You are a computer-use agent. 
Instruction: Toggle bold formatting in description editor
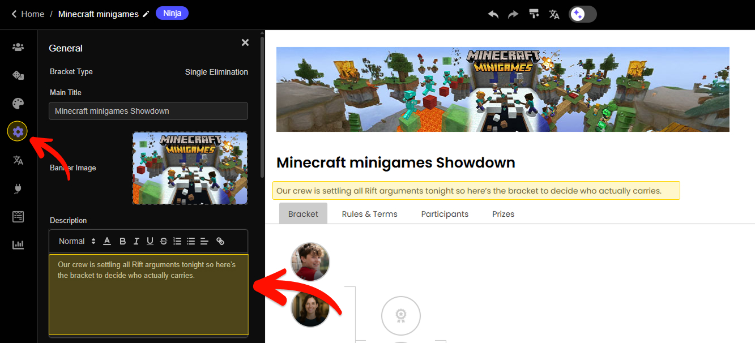[122, 241]
